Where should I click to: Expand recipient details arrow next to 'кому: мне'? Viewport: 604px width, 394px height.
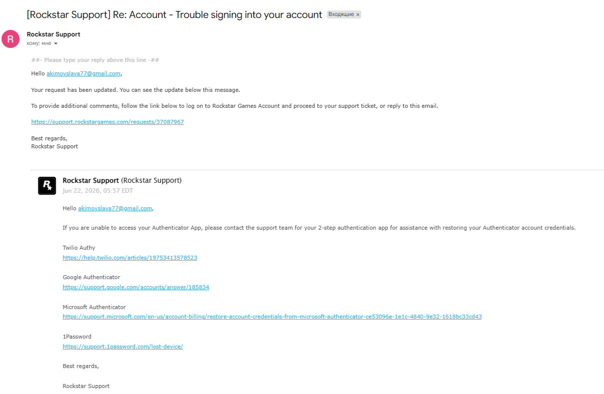(x=56, y=43)
